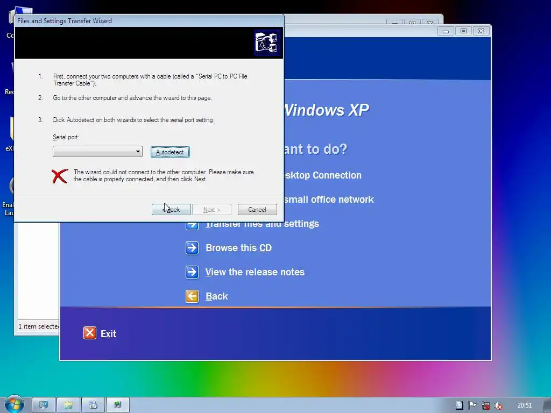Click the arrow icon beside Transfer files and settings
The width and height of the screenshot is (551, 413).
[x=192, y=225]
